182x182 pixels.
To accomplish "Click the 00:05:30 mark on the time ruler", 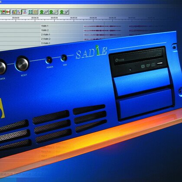I will tap(74, 18).
